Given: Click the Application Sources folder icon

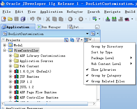Looking at the screenshot, I should tap(16, 61).
